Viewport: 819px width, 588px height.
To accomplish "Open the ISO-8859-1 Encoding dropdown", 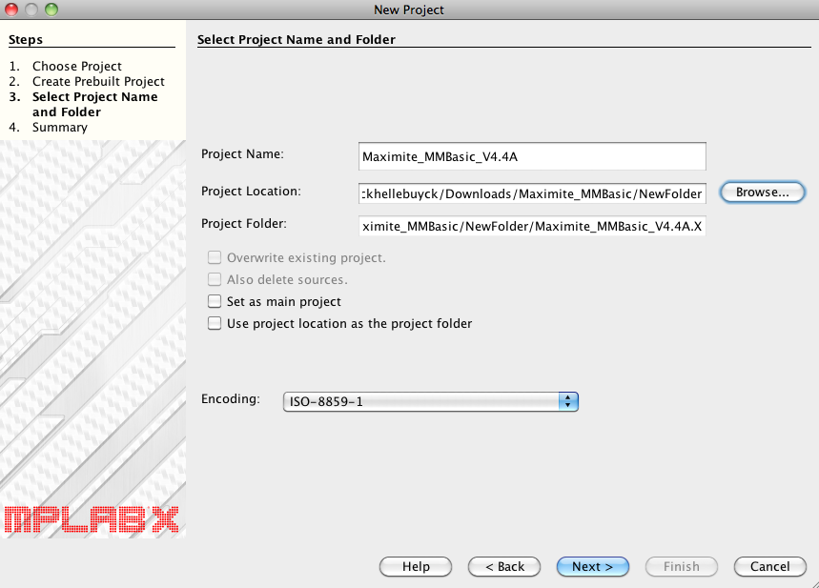I will (x=431, y=402).
